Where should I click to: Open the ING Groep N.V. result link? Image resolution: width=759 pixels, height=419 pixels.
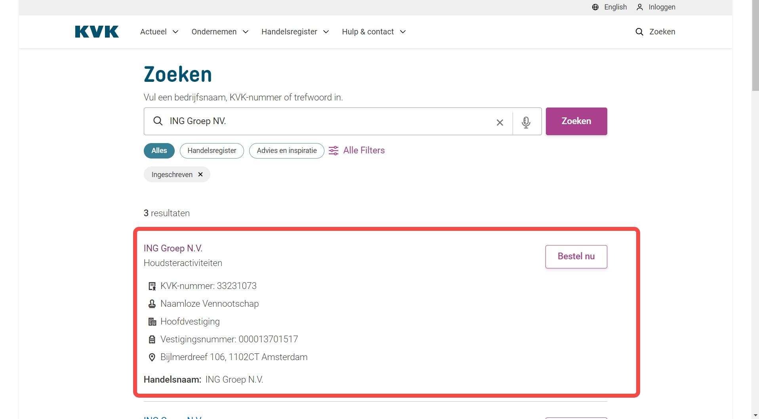173,248
